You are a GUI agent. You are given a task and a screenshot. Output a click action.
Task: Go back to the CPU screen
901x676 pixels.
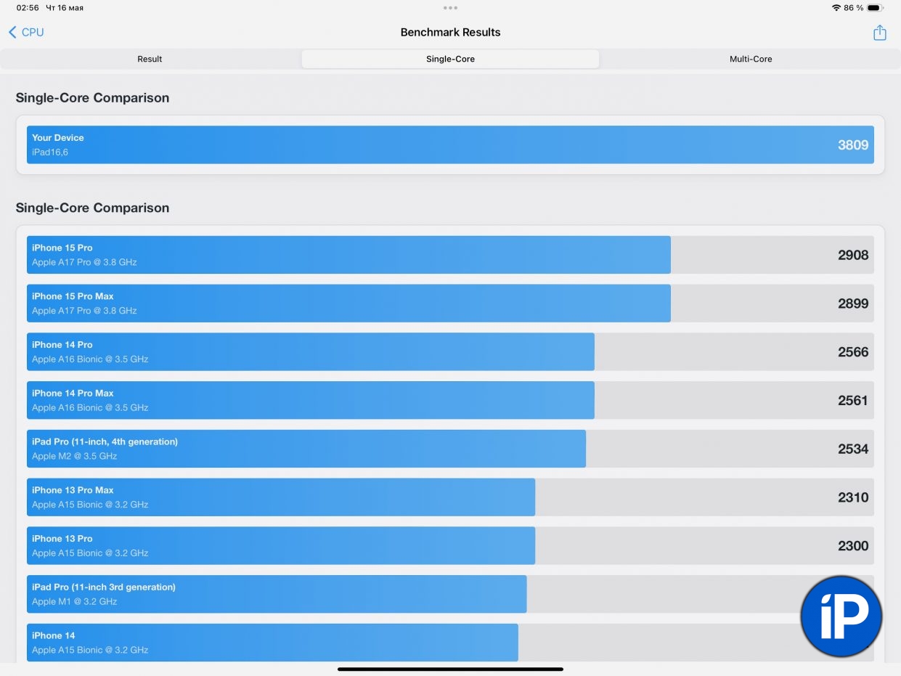(26, 32)
